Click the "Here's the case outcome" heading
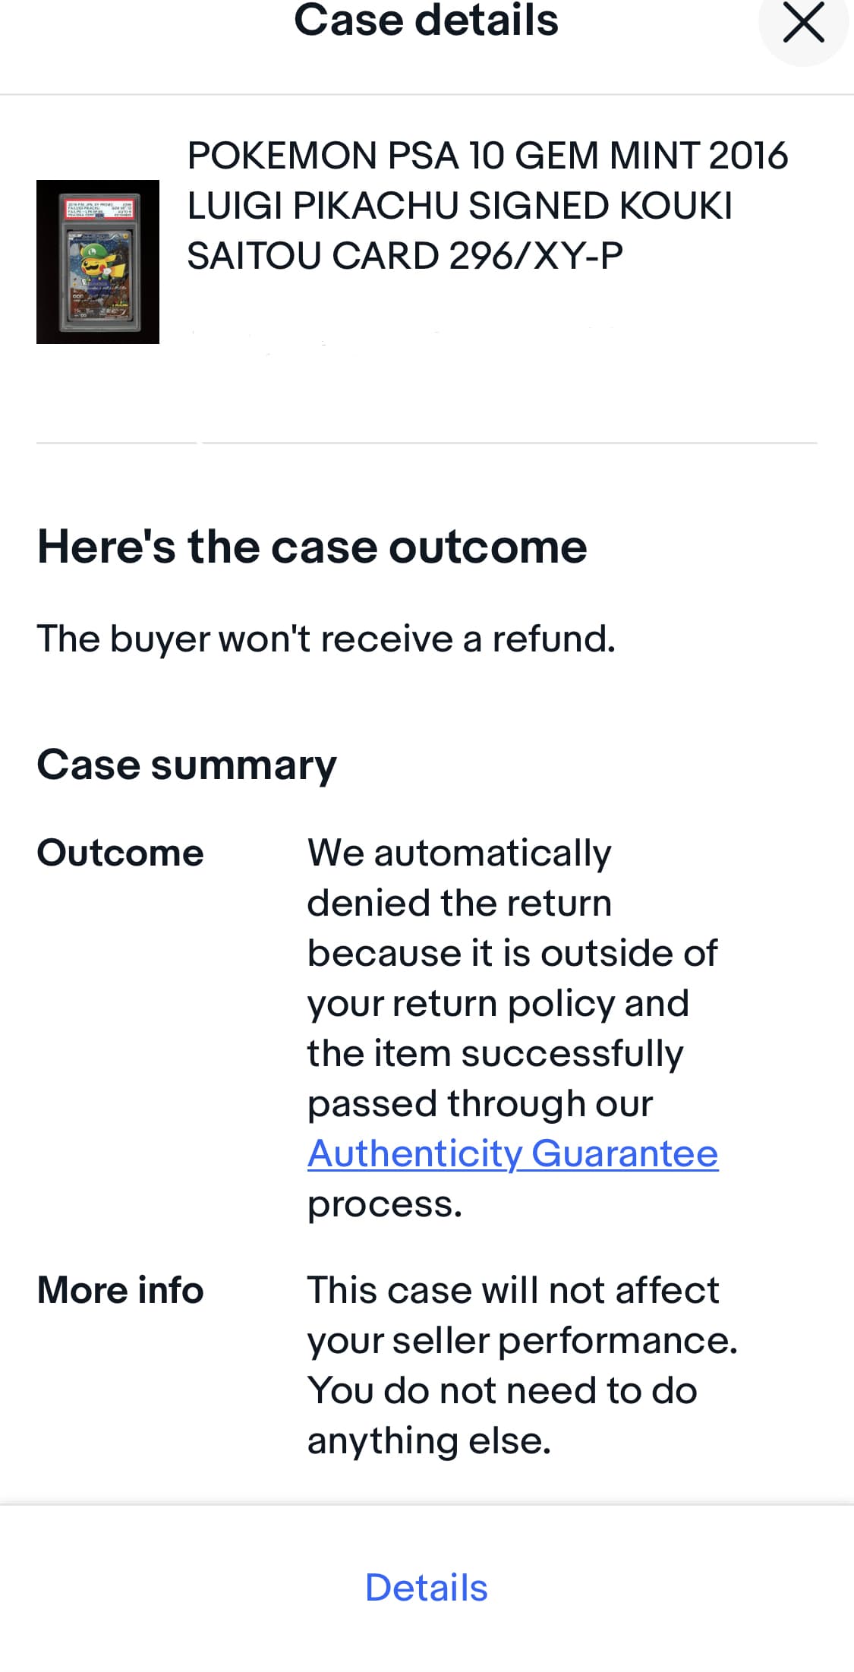This screenshot has width=854, height=1672. click(312, 547)
